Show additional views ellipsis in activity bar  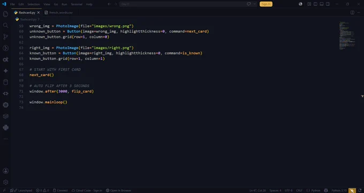pyautogui.click(x=5, y=138)
